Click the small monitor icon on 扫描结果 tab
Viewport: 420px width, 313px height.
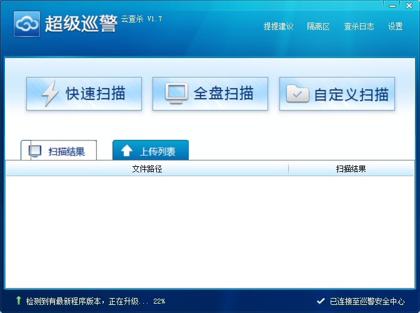pyautogui.click(x=36, y=151)
